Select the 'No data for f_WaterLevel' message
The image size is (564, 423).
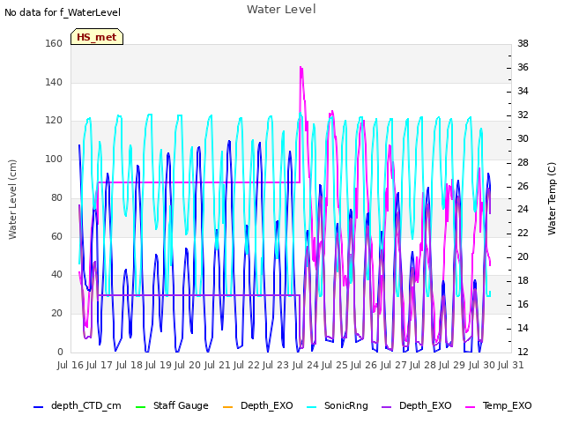point(63,12)
